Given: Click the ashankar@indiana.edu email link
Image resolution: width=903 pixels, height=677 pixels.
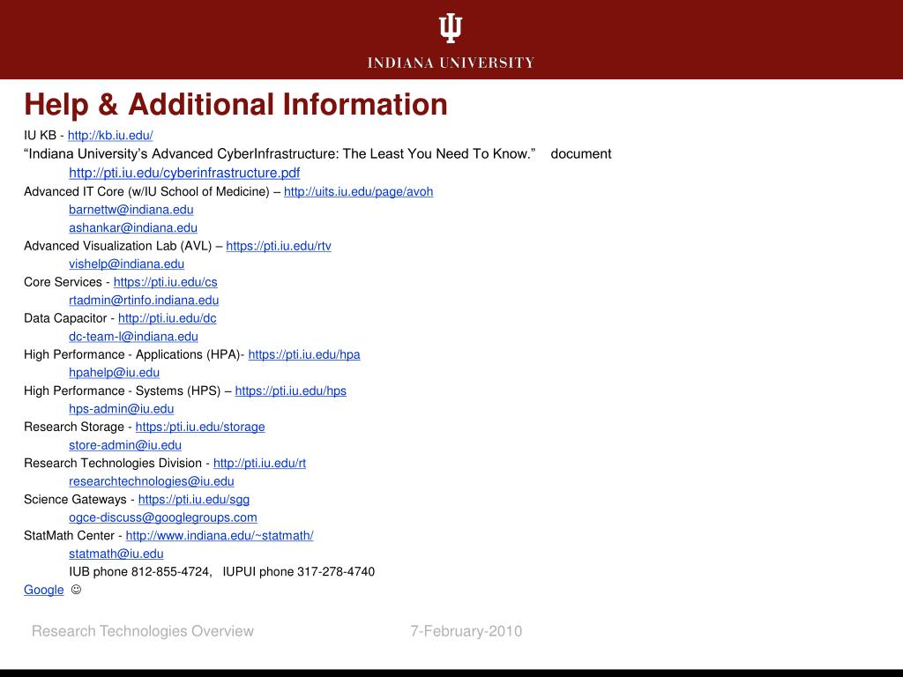Looking at the screenshot, I should tap(133, 228).
